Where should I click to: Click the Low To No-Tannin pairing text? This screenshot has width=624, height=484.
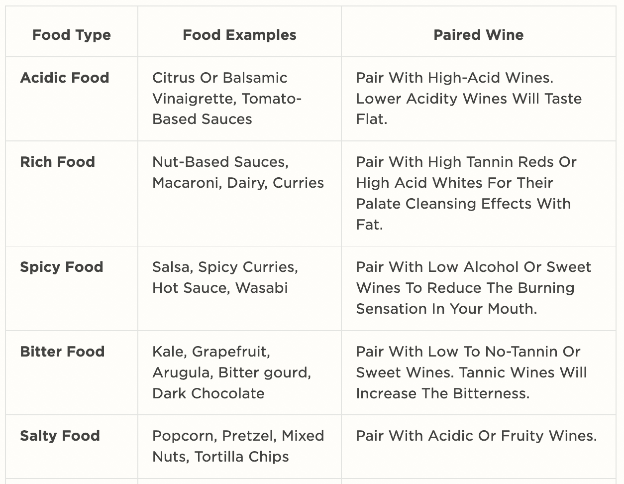point(471,372)
